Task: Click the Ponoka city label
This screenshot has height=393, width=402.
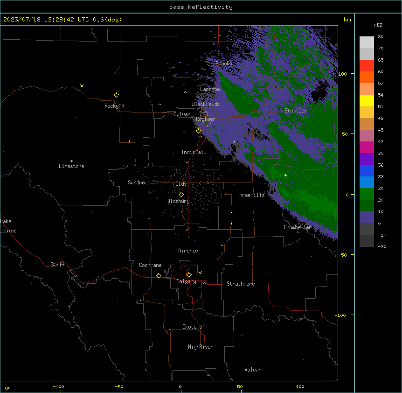Action: tap(224, 63)
